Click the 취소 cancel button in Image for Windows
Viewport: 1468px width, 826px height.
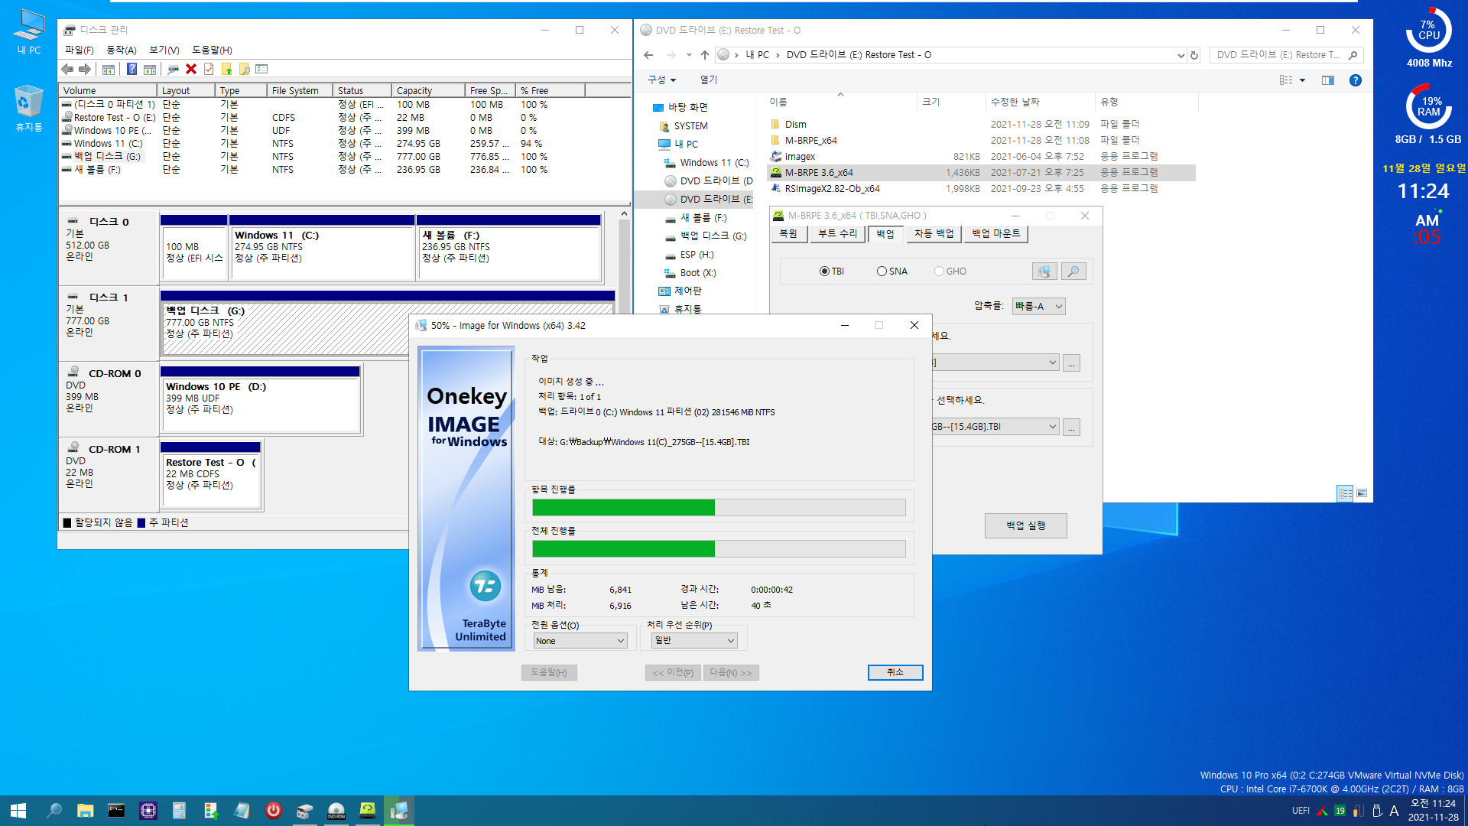(895, 672)
